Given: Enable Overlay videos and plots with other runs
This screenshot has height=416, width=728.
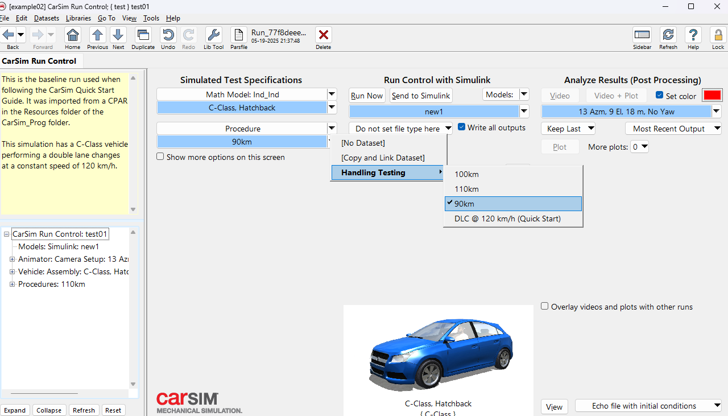Looking at the screenshot, I should (545, 306).
